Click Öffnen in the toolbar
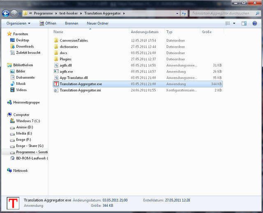Image resolution: width=263 pixels, height=213 pixels. [48, 23]
